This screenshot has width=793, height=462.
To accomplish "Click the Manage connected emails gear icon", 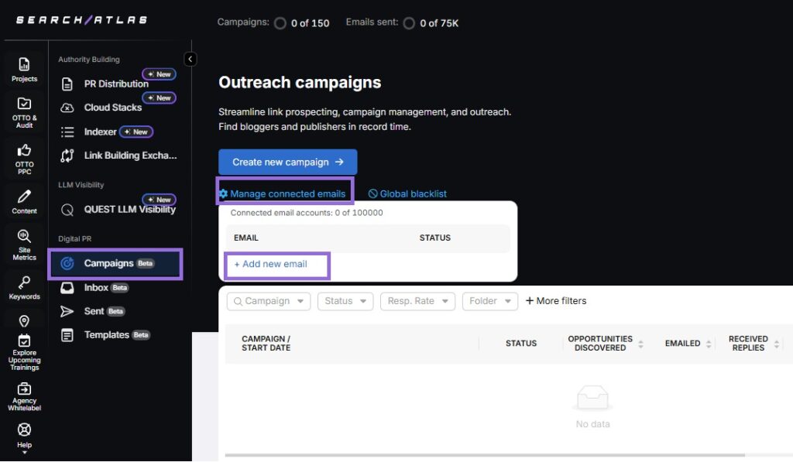I will point(224,193).
